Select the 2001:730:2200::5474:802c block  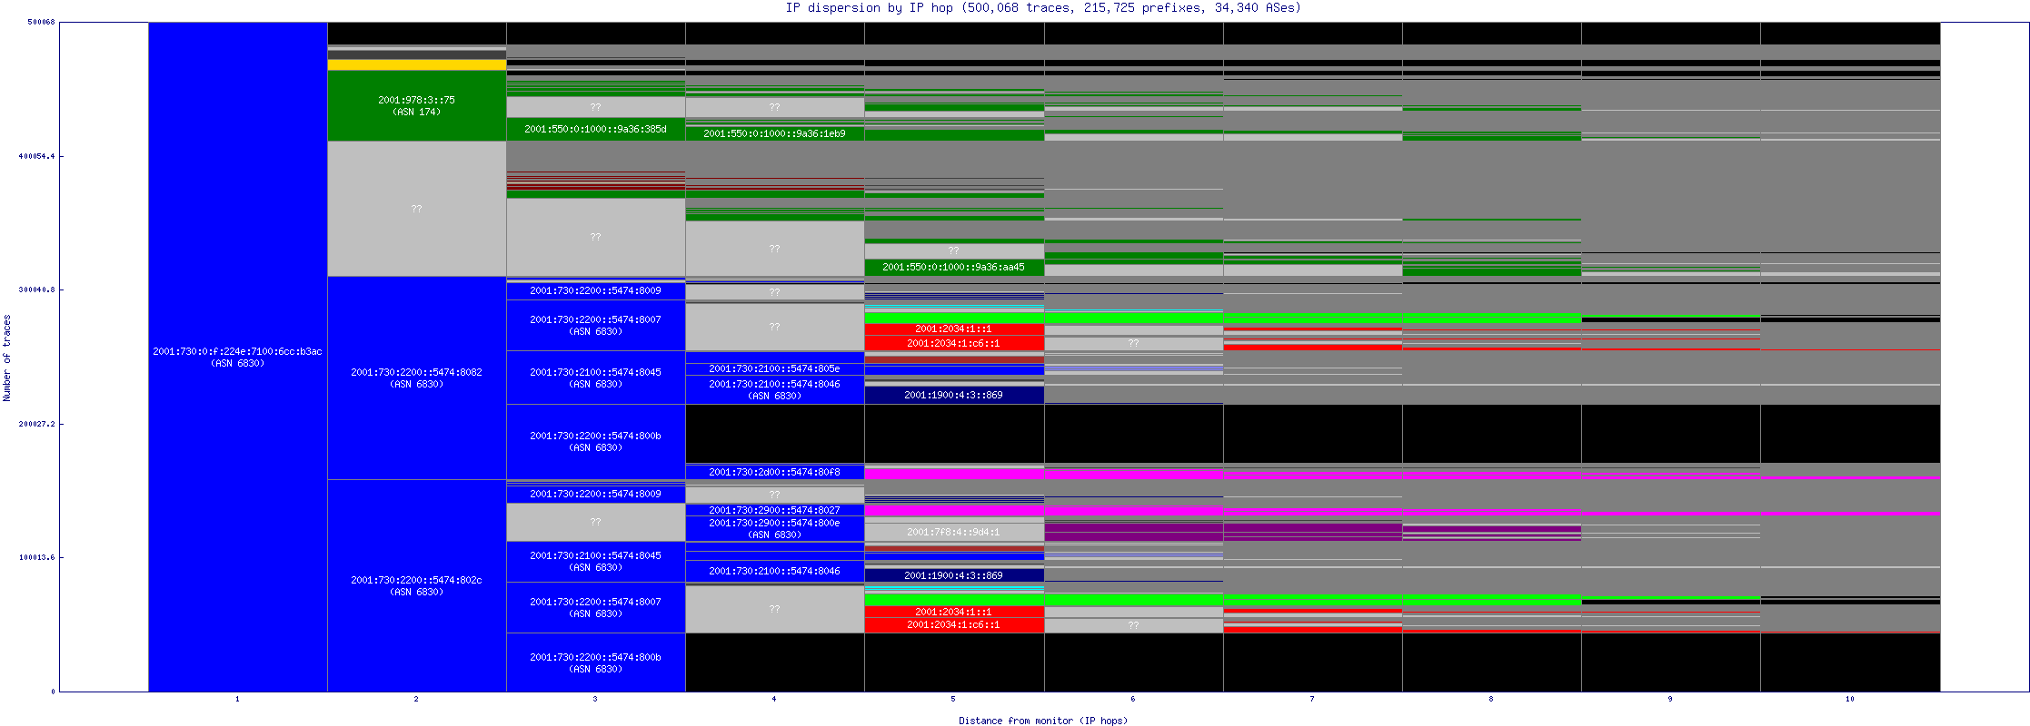416,585
